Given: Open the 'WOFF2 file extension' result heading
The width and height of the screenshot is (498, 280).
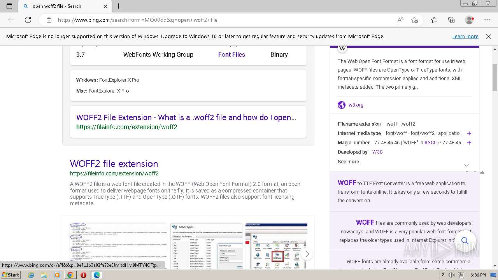Looking at the screenshot, I should click(x=114, y=164).
